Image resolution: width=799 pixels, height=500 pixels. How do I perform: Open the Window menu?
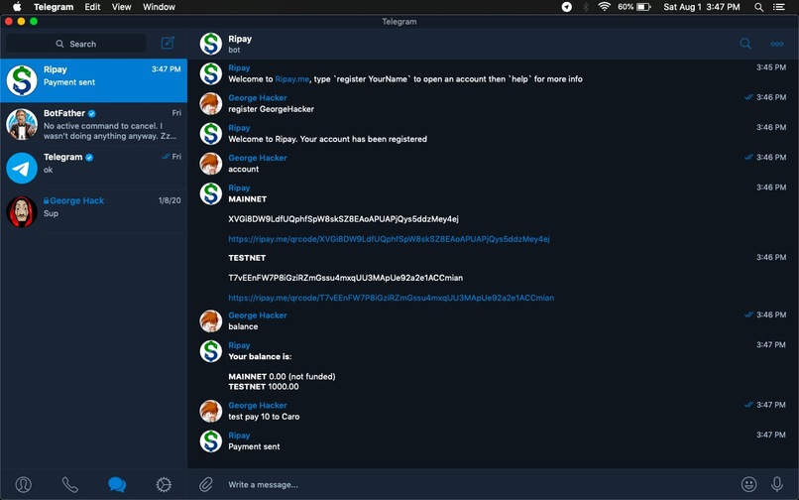click(x=159, y=7)
